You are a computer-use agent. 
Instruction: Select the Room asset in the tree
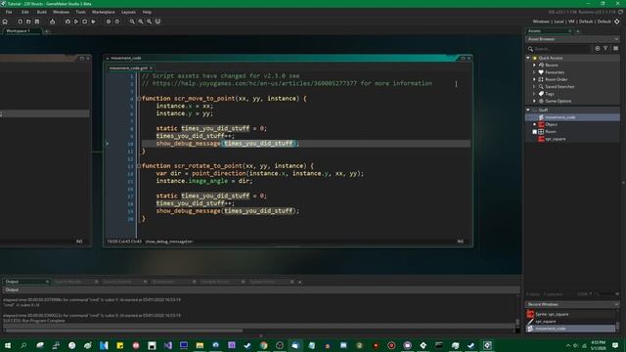pyautogui.click(x=550, y=132)
